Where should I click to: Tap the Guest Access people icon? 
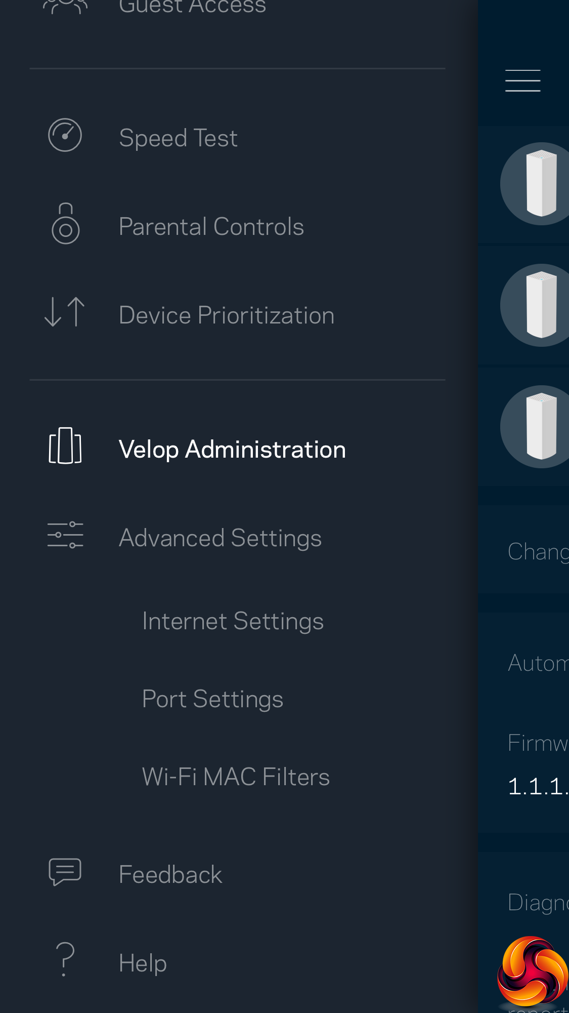(65, 6)
